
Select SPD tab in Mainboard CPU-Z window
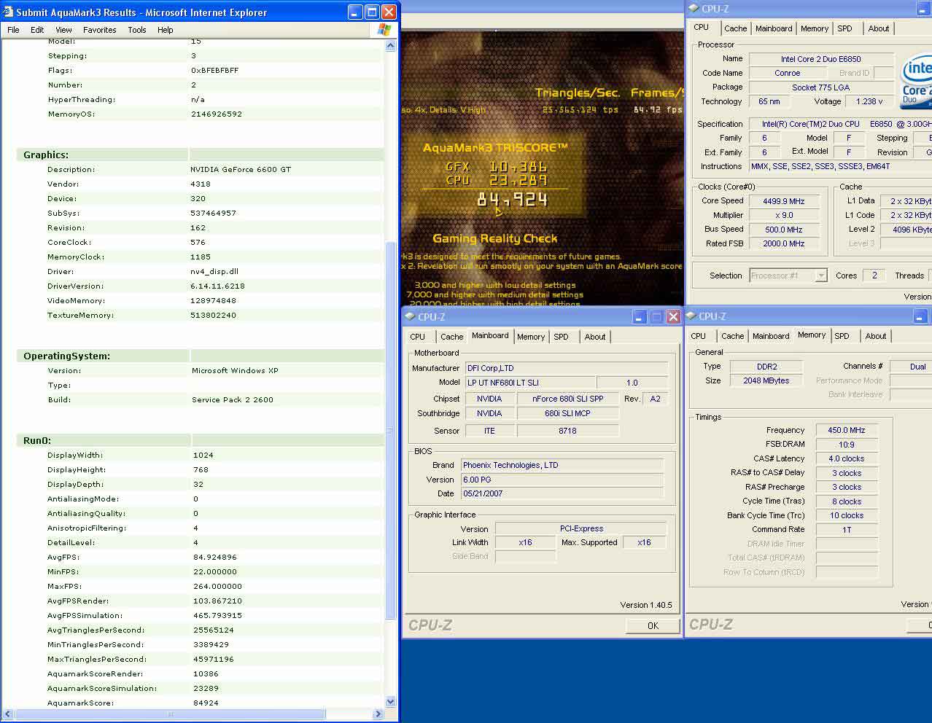coord(561,337)
